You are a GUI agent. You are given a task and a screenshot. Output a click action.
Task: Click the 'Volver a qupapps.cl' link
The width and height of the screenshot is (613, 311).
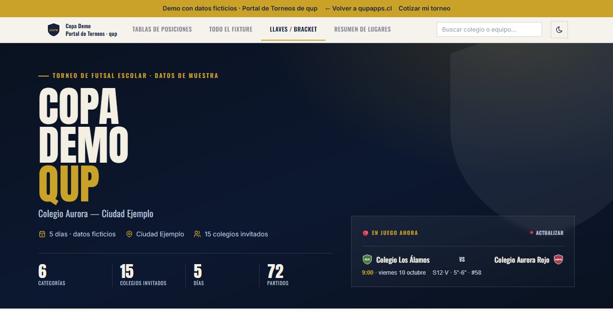tap(358, 9)
